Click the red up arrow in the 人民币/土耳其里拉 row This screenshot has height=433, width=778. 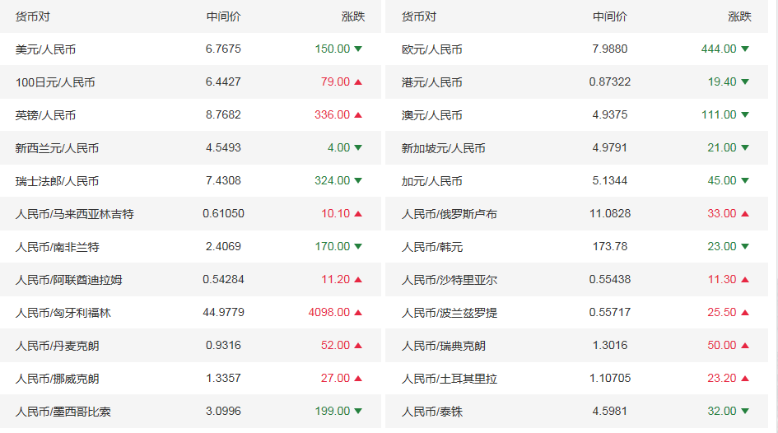(745, 379)
